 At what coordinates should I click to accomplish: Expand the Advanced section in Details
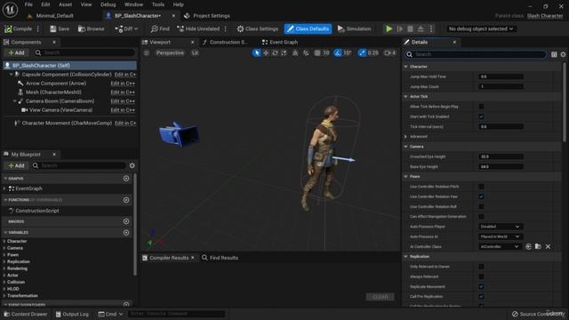click(x=405, y=137)
